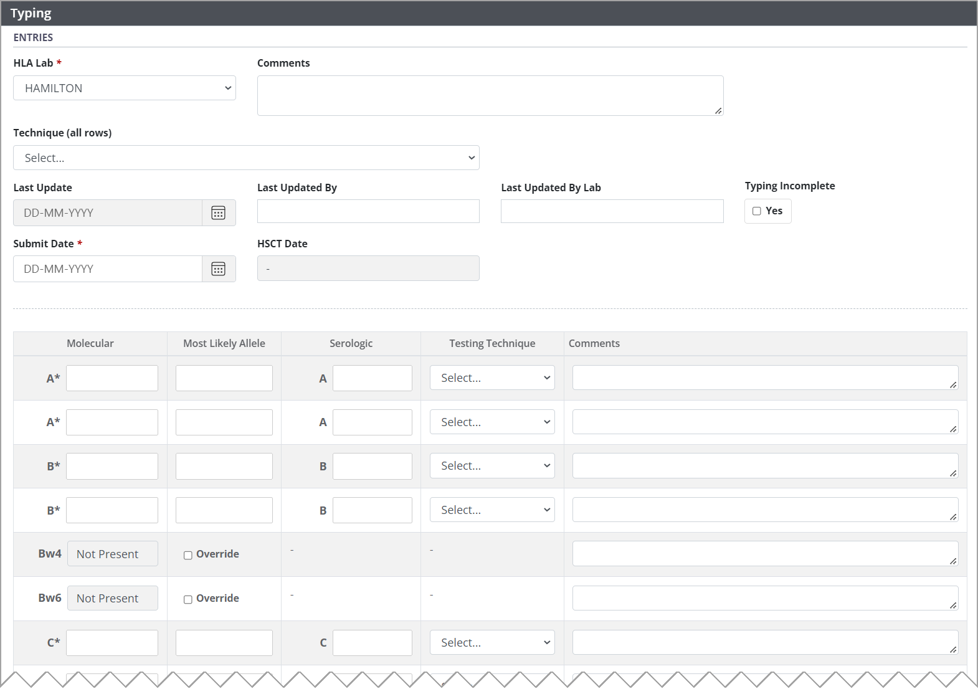Click Most Likely Allele field in first A* row
978x689 pixels.
pos(224,378)
